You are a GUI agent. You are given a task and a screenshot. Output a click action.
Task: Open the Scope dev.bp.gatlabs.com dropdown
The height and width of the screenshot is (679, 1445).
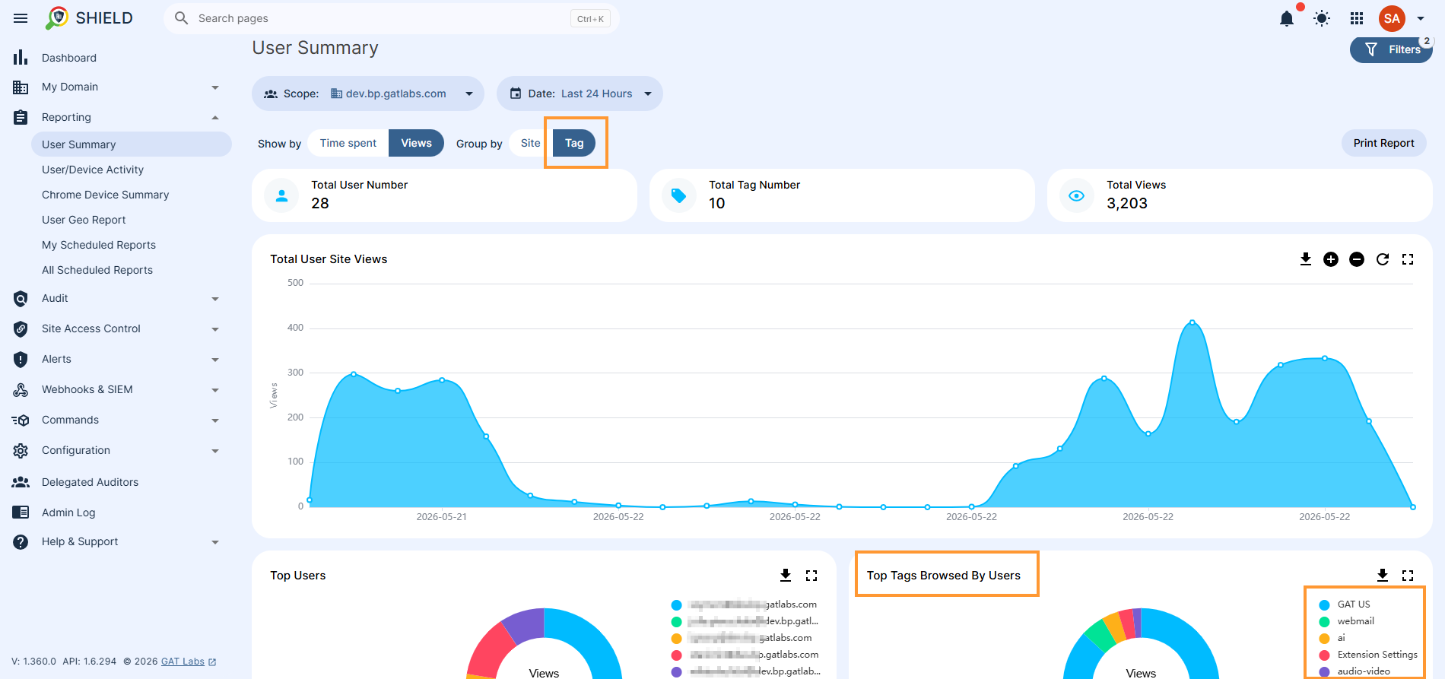click(x=368, y=94)
